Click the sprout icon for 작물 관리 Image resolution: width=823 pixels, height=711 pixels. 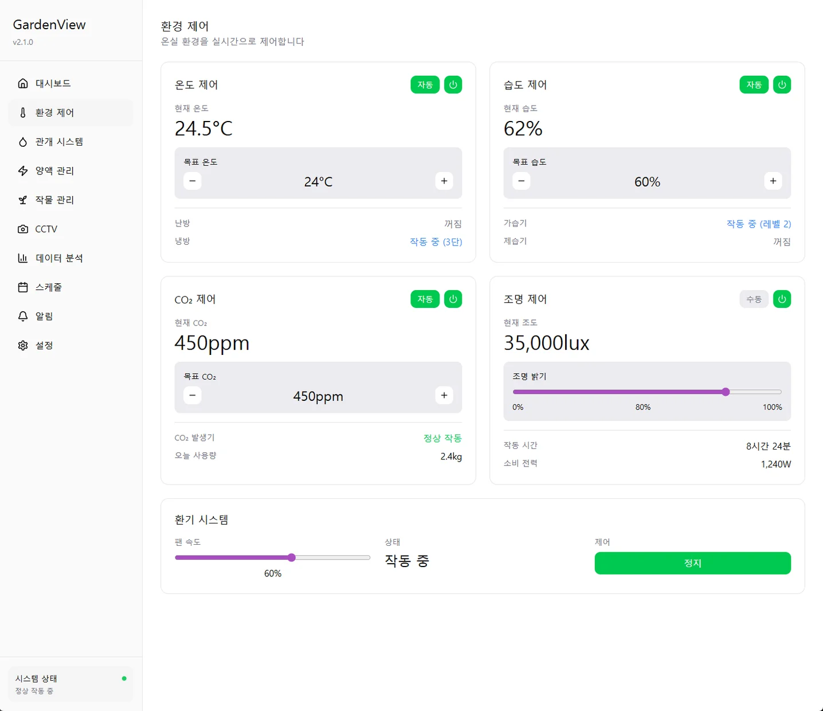[x=23, y=200]
